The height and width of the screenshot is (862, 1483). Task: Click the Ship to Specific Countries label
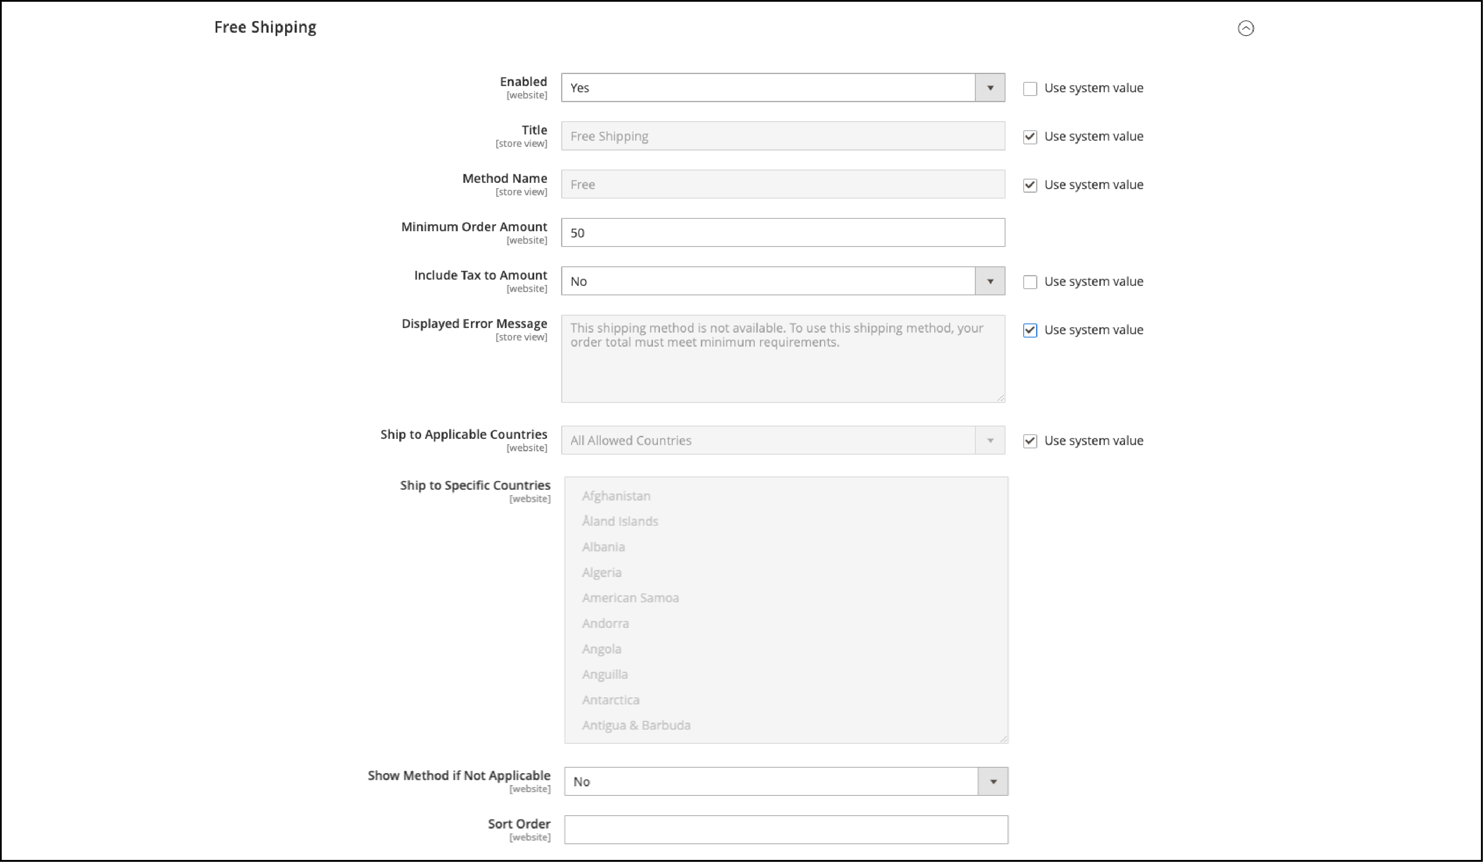(475, 486)
